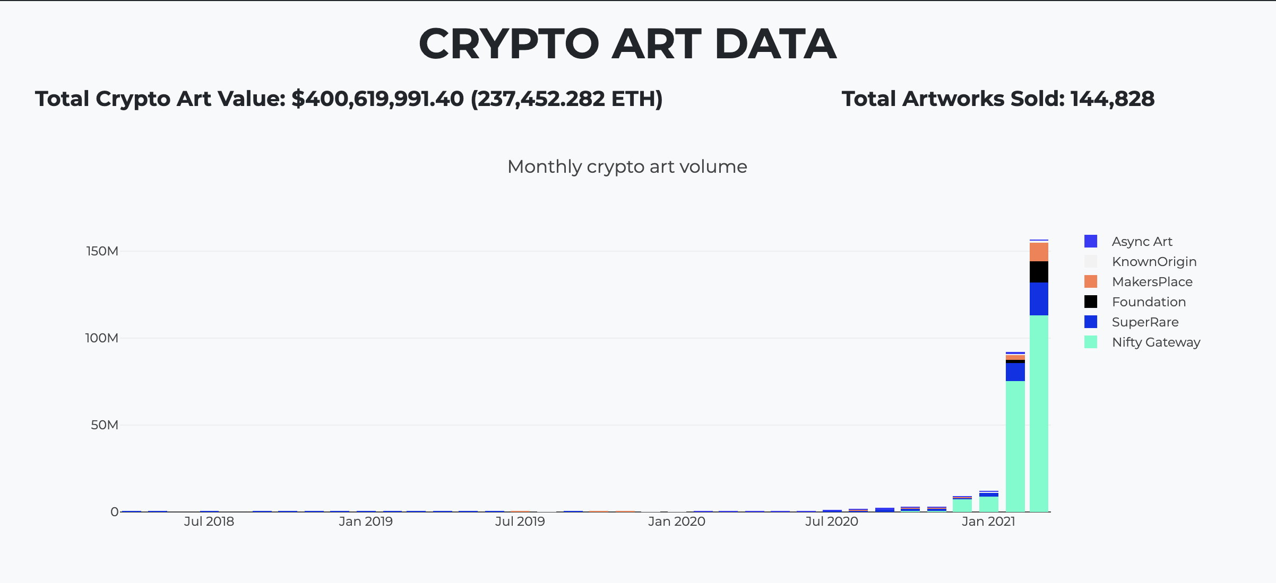Viewport: 1276px width, 583px height.
Task: Click the blue SuperRare segment of the tallest bar
Action: point(1039,299)
